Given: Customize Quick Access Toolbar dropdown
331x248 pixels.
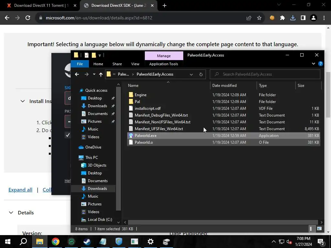Looking at the screenshot, I should pyautogui.click(x=100, y=56).
